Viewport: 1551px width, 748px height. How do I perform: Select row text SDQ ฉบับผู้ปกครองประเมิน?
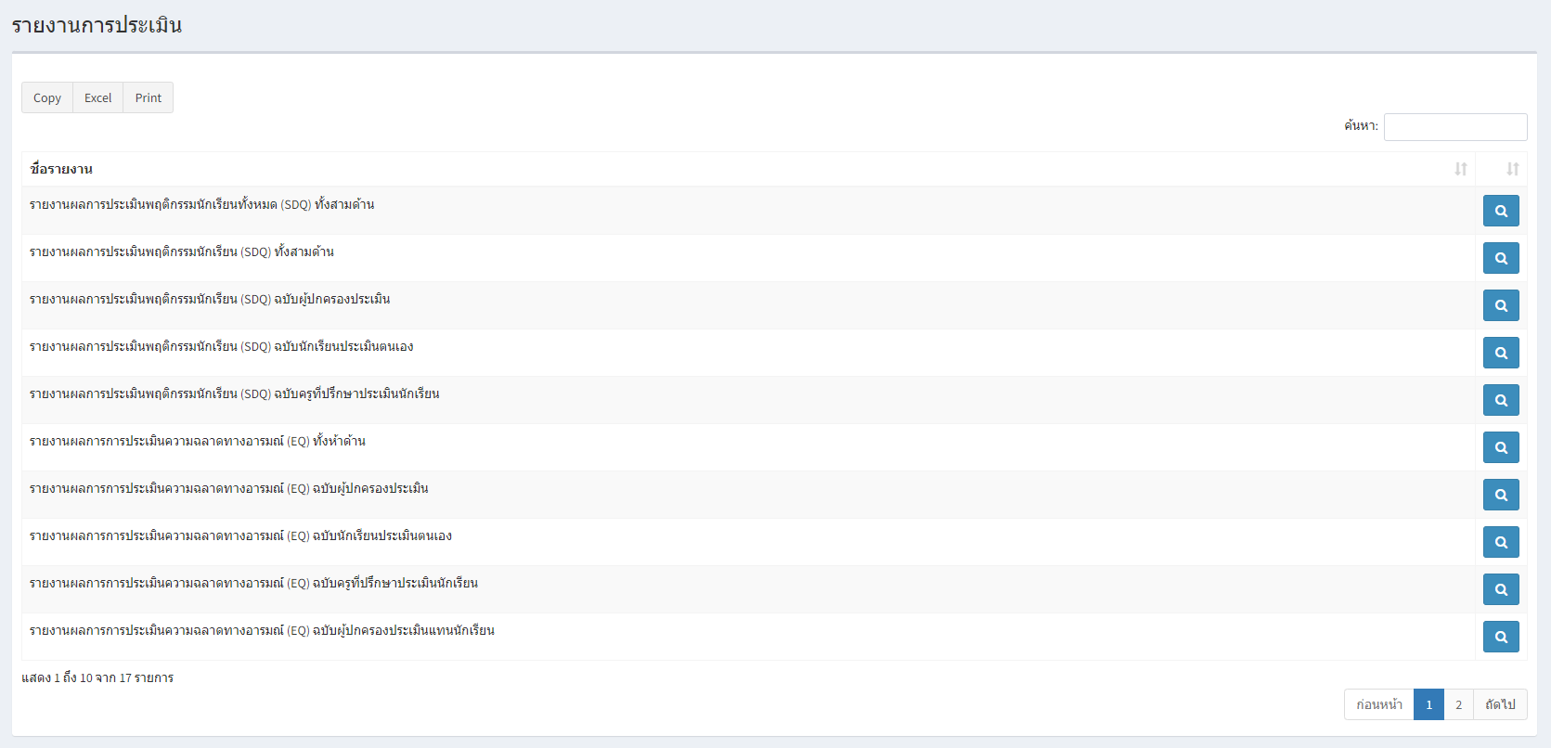coord(209,299)
